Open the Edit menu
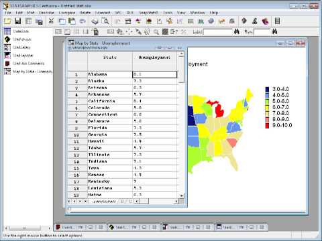This screenshot has height=241, width=322. pos(19,13)
